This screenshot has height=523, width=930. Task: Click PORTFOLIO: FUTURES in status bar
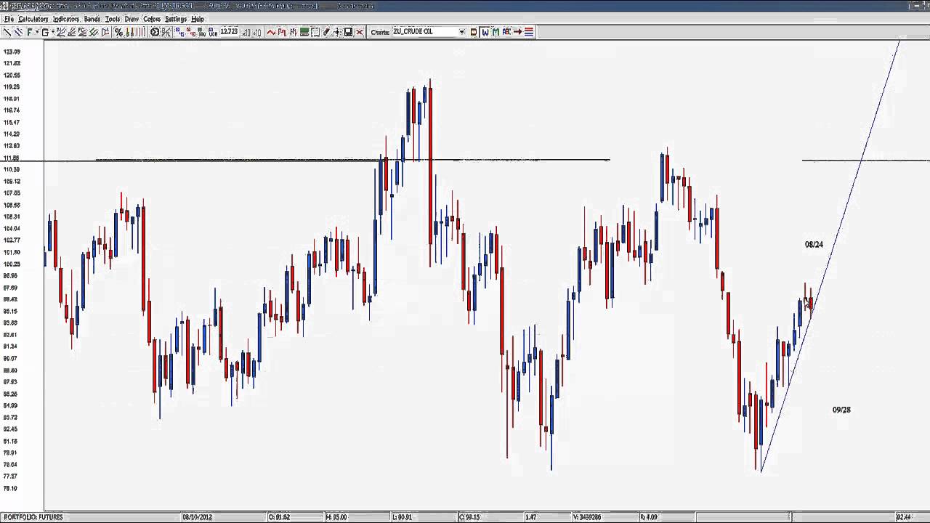[33, 517]
